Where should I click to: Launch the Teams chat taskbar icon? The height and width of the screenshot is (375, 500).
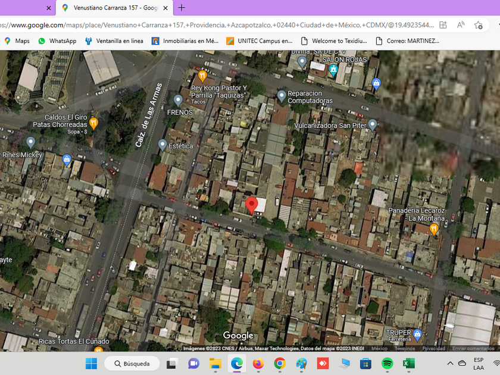point(193,364)
